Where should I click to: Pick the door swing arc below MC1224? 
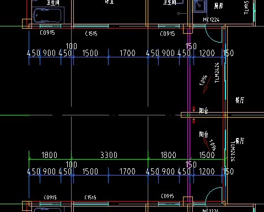point(213,34)
